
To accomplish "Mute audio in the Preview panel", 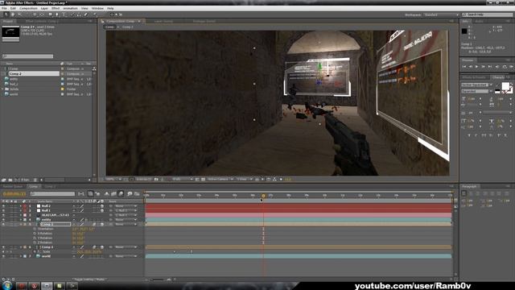I will pos(497,66).
